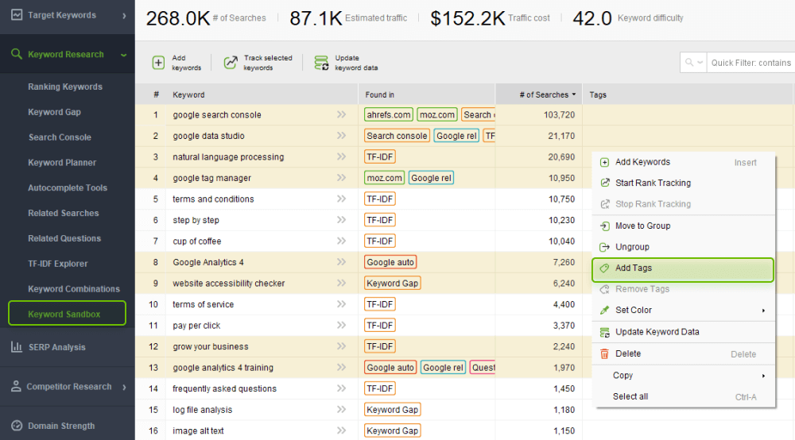Screen dimensions: 795x440
Task: Expand the Competitor Research sidebar section
Action: point(124,387)
